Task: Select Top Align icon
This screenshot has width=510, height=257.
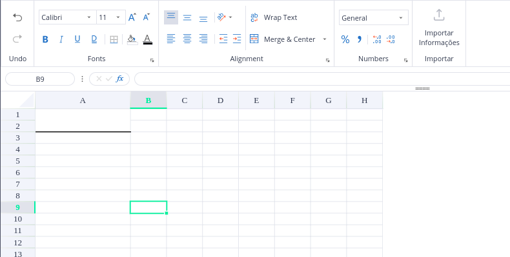Action: coord(171,17)
